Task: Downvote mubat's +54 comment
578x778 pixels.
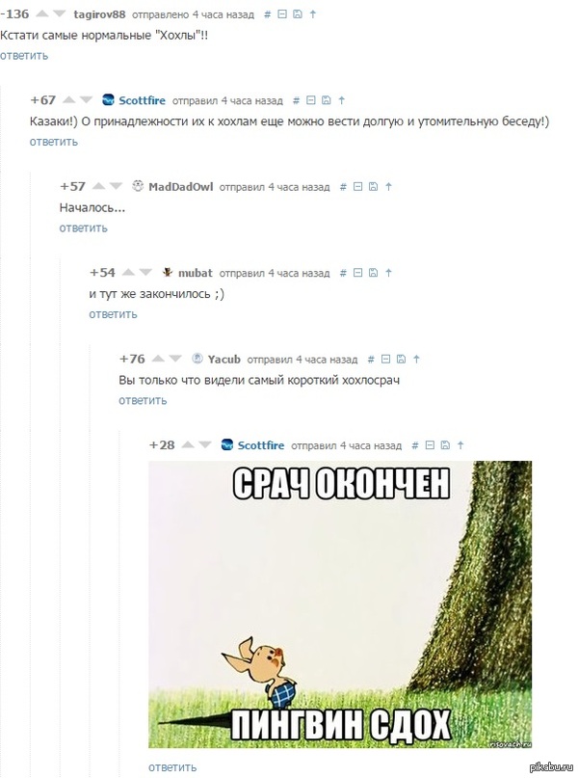Action: click(145, 273)
